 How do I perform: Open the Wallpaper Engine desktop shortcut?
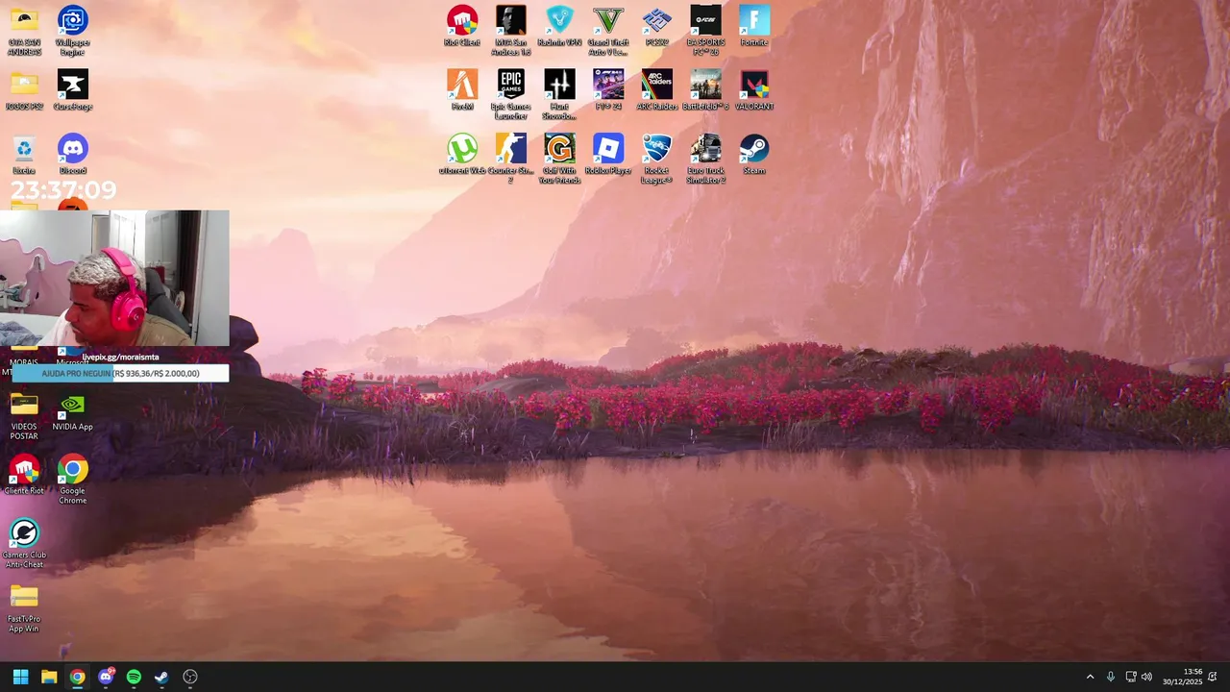(73, 31)
